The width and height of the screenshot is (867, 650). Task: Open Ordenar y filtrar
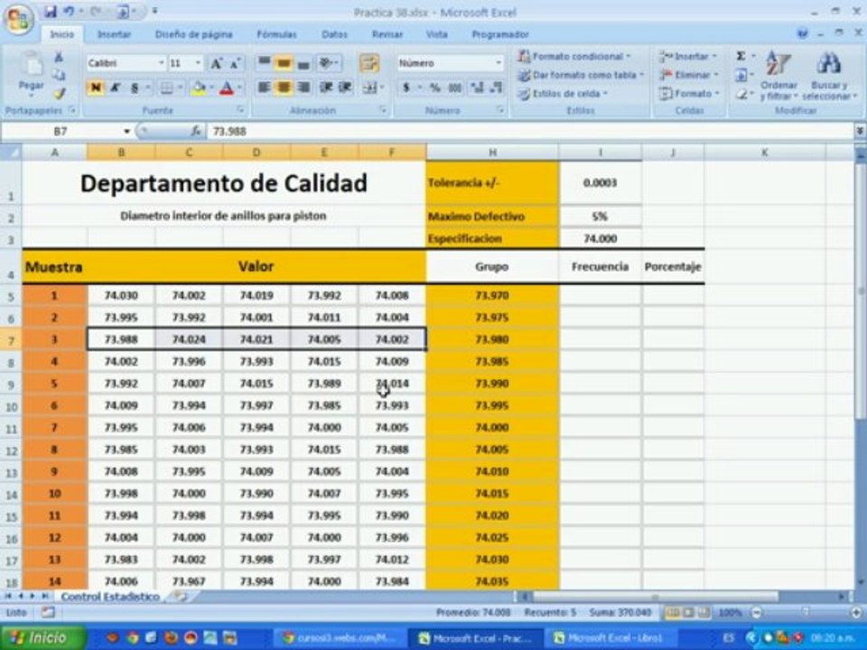point(778,76)
